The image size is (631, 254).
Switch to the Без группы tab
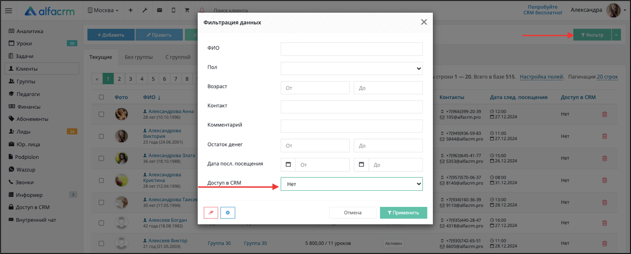pos(138,57)
